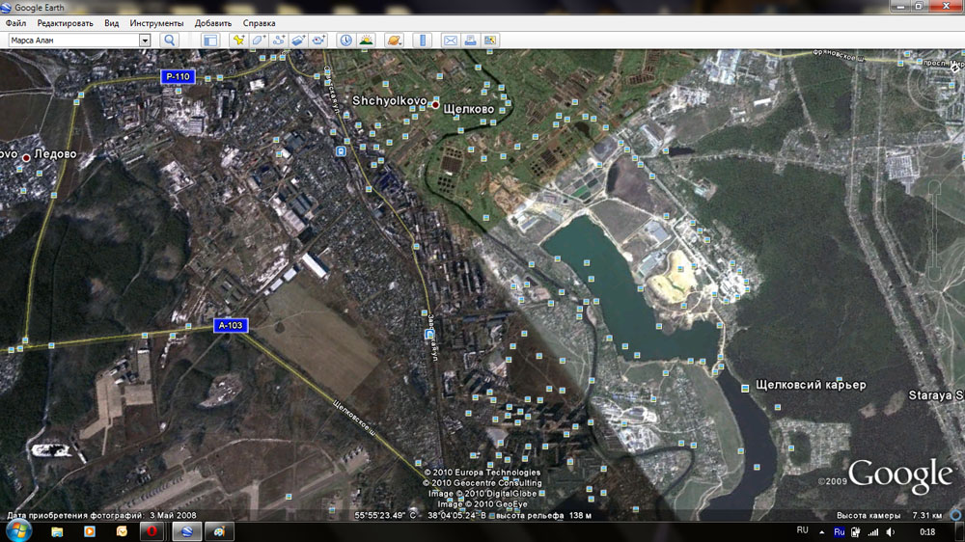The width and height of the screenshot is (965, 542).
Task: Click the Щелковсий карьер placemark icon
Action: 745,389
